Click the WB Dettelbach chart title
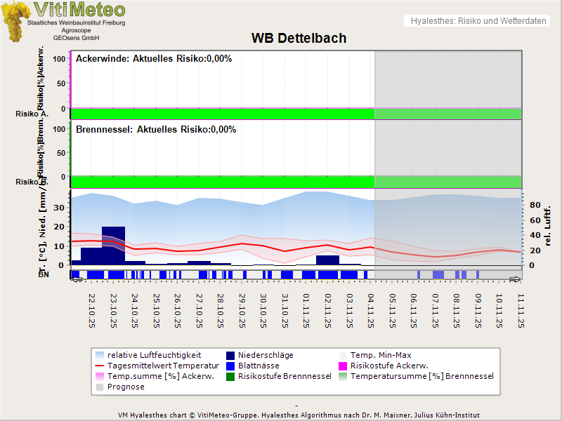The width and height of the screenshot is (562, 421). 299,39
